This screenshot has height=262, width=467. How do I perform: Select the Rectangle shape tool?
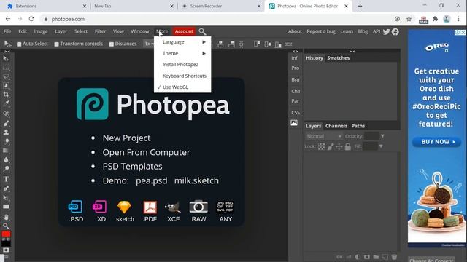pos(6,207)
